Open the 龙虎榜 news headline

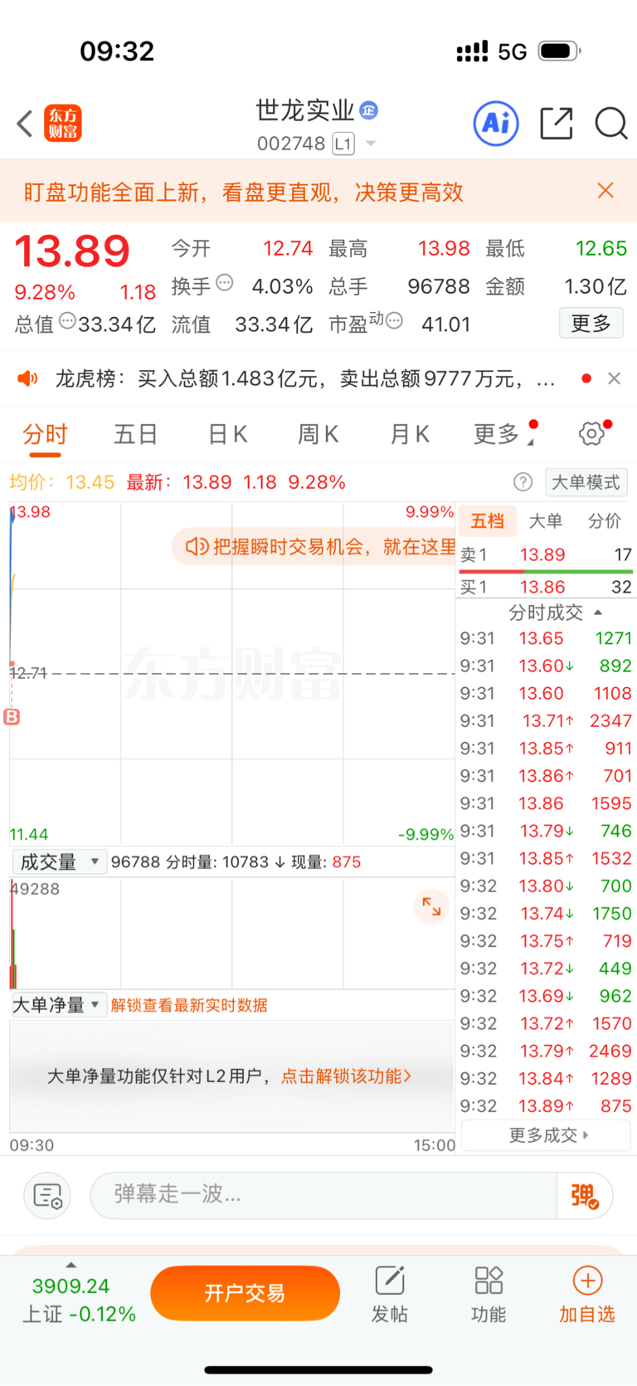coord(304,378)
